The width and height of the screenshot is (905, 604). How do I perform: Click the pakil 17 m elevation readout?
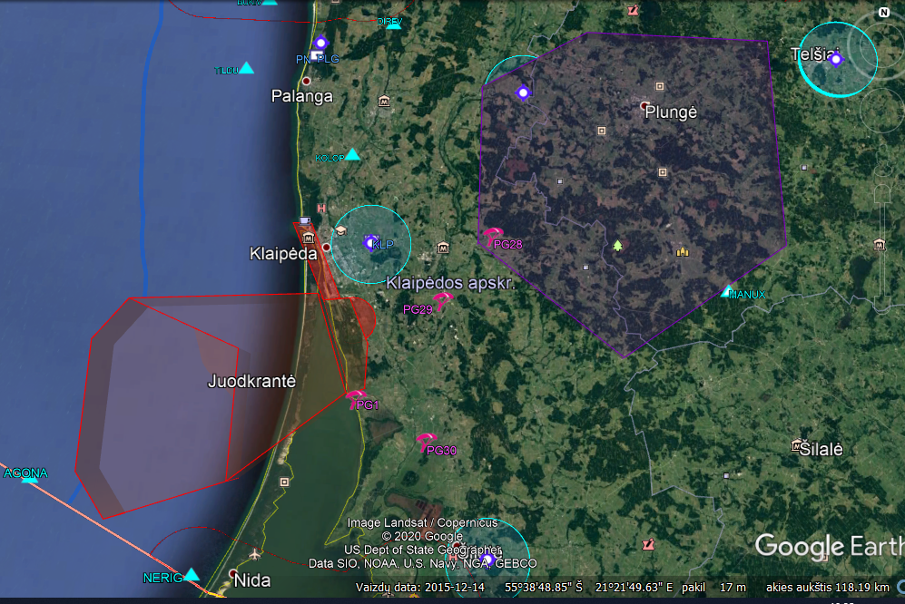(x=714, y=588)
